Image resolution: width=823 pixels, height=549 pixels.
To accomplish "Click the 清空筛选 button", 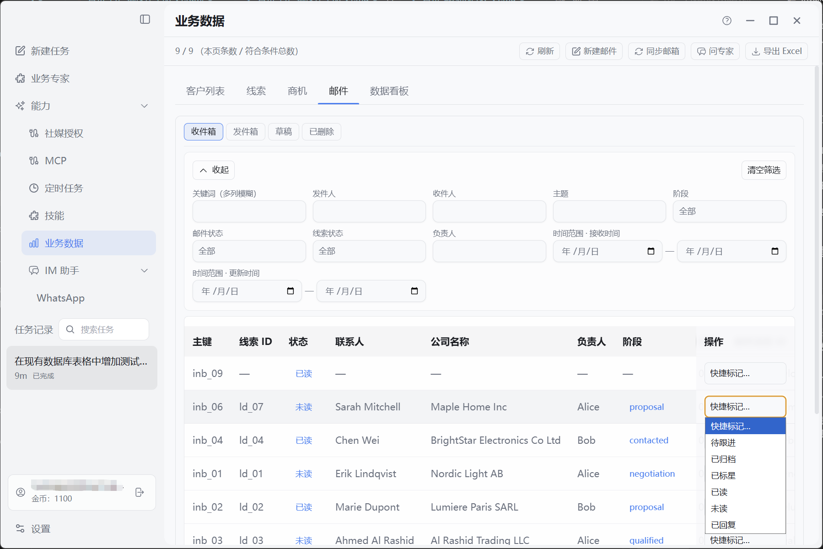I will (x=764, y=170).
